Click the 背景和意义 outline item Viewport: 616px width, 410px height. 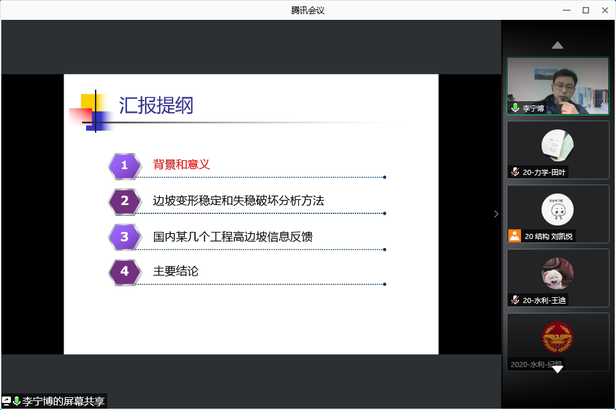pyautogui.click(x=182, y=165)
